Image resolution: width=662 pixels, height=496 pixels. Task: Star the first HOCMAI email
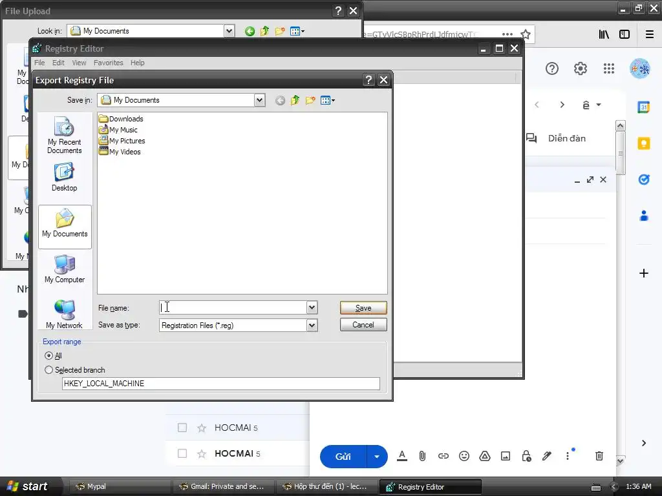(202, 428)
